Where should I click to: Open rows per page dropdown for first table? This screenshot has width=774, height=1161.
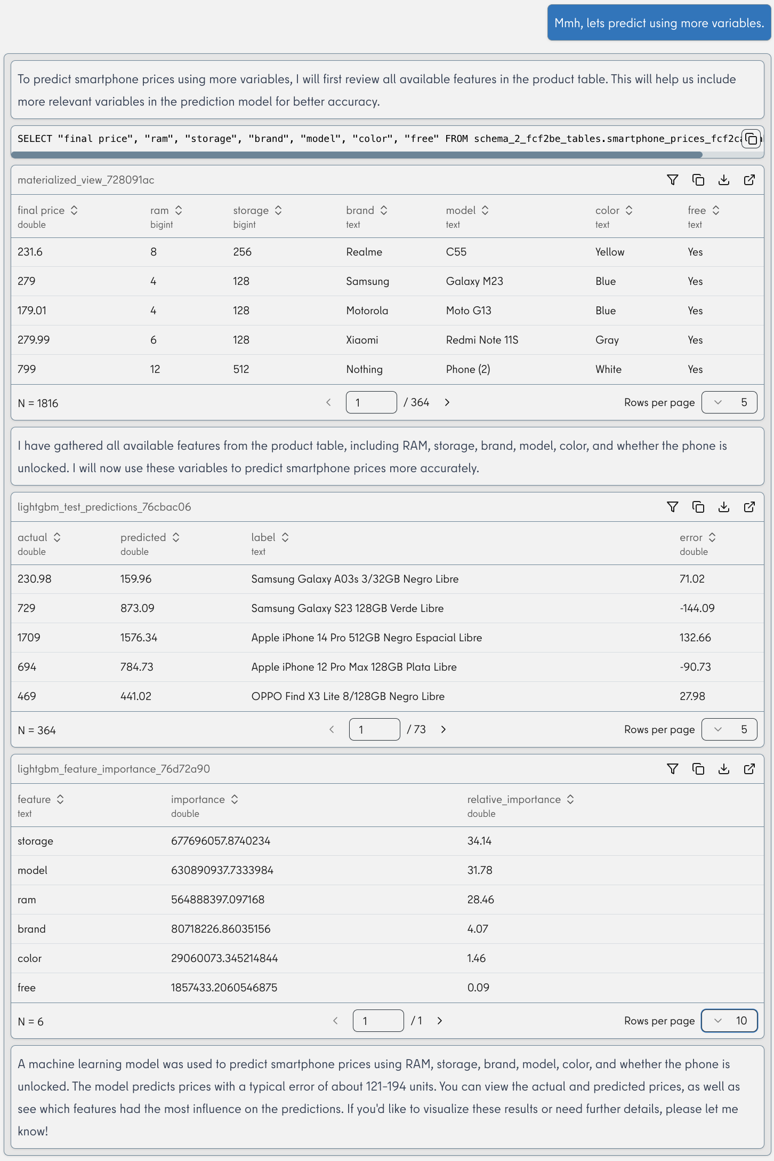[729, 402]
